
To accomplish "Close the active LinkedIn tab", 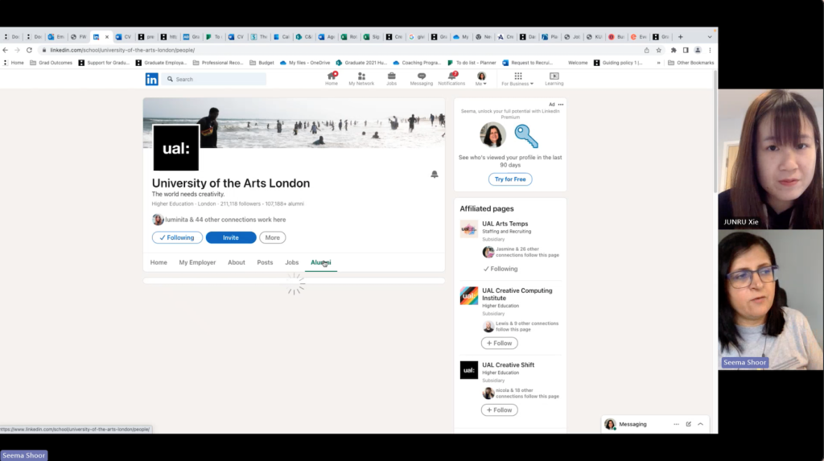I will pos(107,37).
